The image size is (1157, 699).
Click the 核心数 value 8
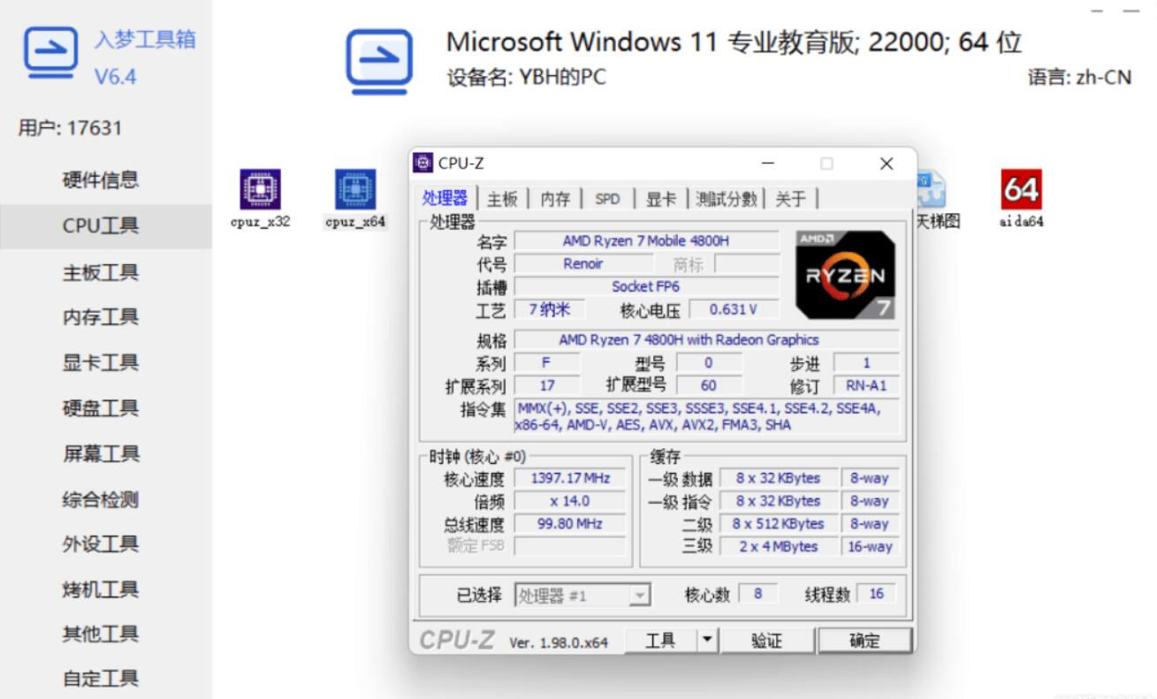(x=757, y=594)
